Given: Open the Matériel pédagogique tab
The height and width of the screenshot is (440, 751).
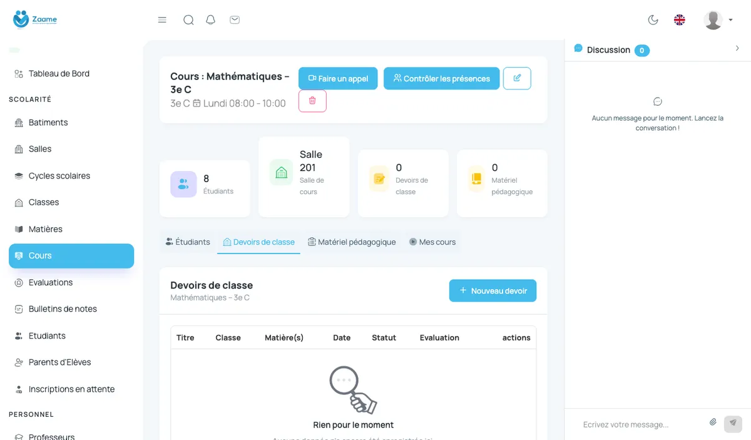Looking at the screenshot, I should 352,242.
